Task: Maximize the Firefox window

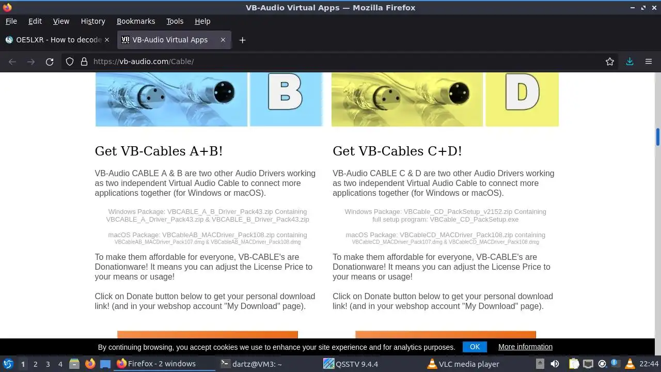Action: [643, 8]
